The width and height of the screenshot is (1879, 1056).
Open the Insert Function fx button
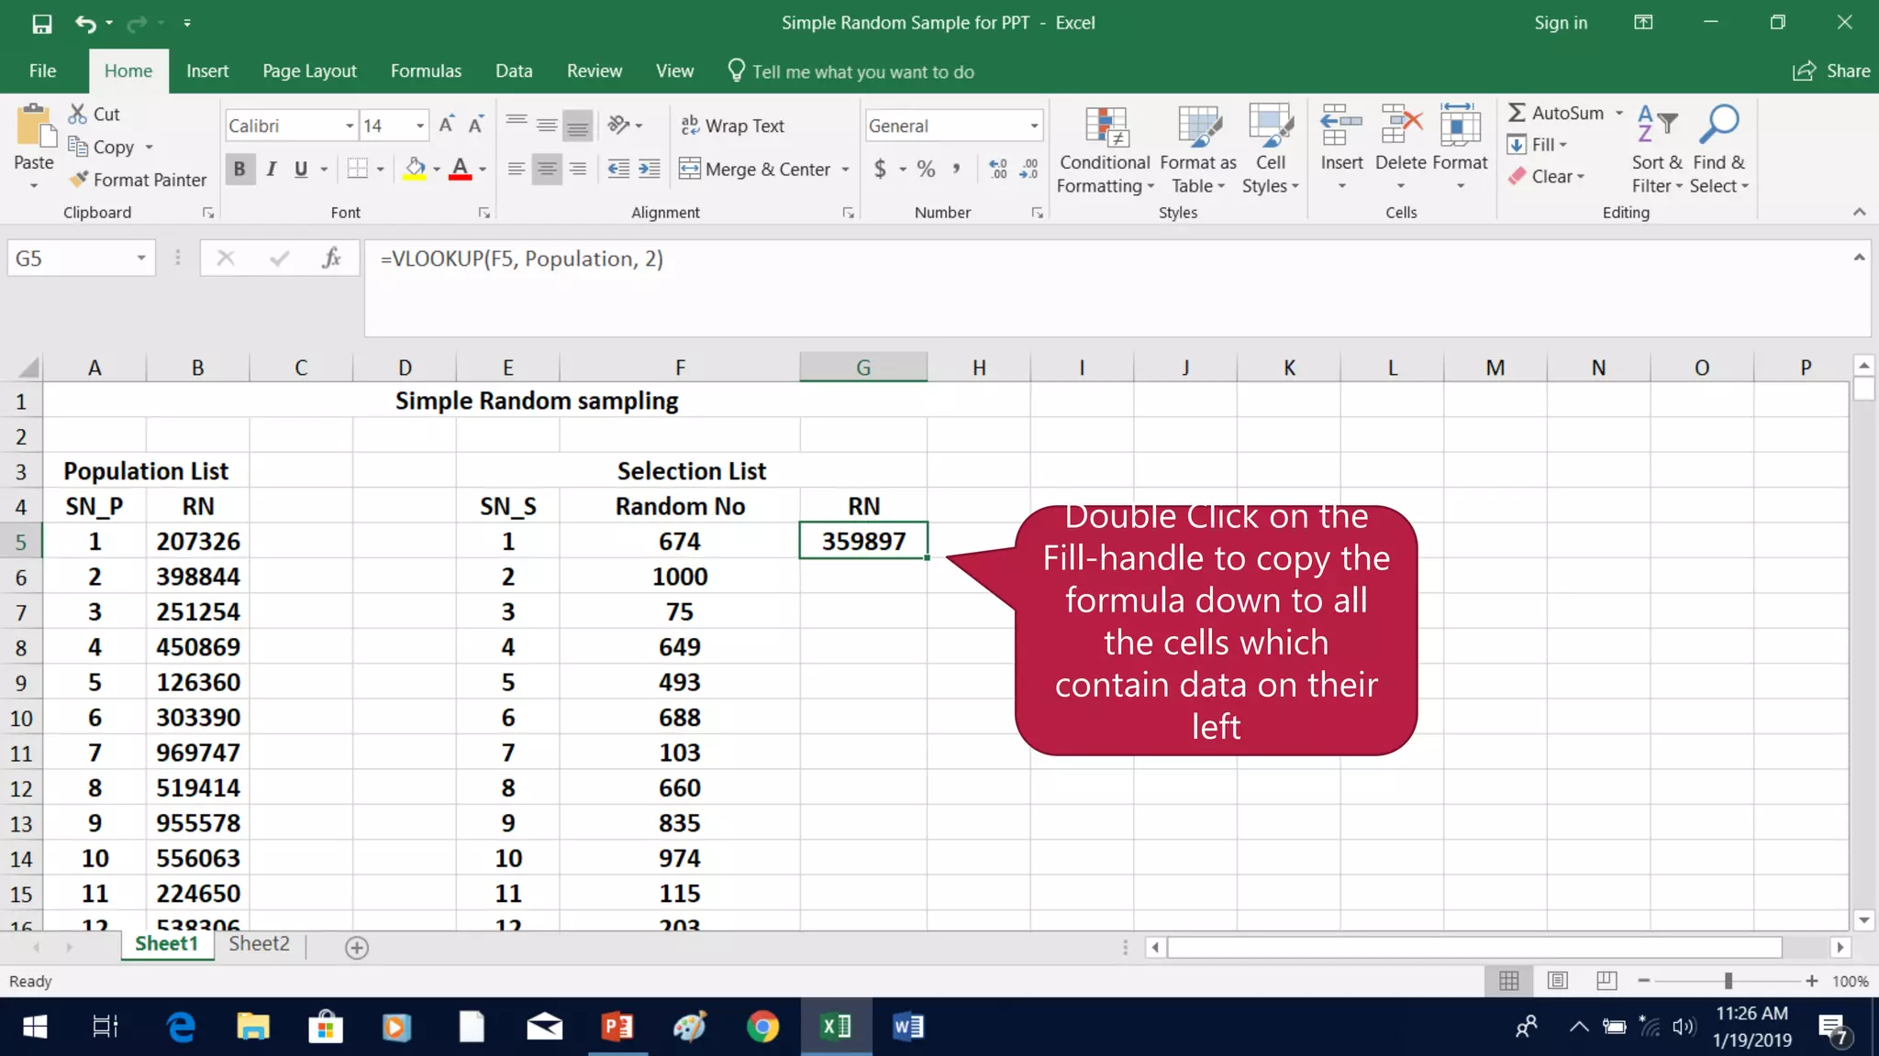[x=331, y=258]
